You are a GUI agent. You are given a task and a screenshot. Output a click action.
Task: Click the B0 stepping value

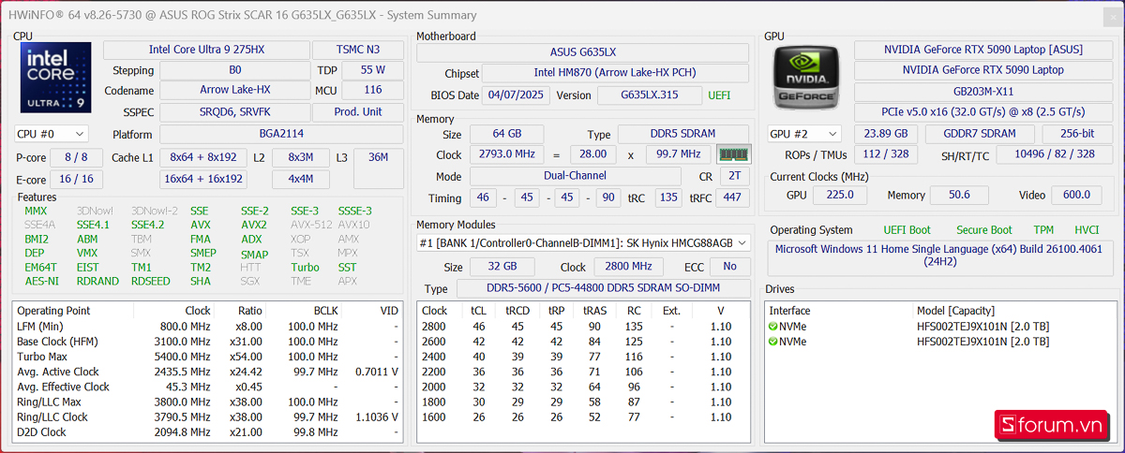click(x=234, y=70)
